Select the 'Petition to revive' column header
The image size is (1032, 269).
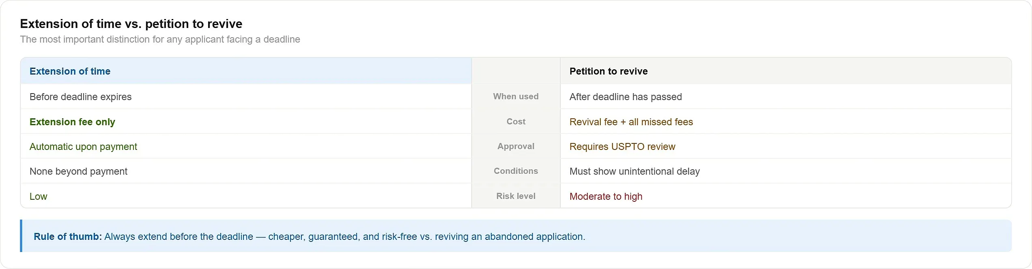tap(786, 71)
